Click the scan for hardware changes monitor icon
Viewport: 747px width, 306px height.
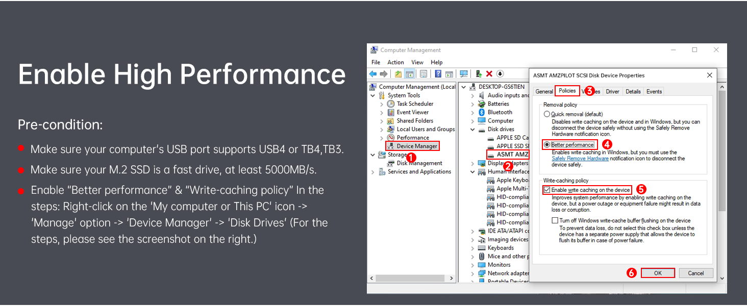click(x=463, y=74)
